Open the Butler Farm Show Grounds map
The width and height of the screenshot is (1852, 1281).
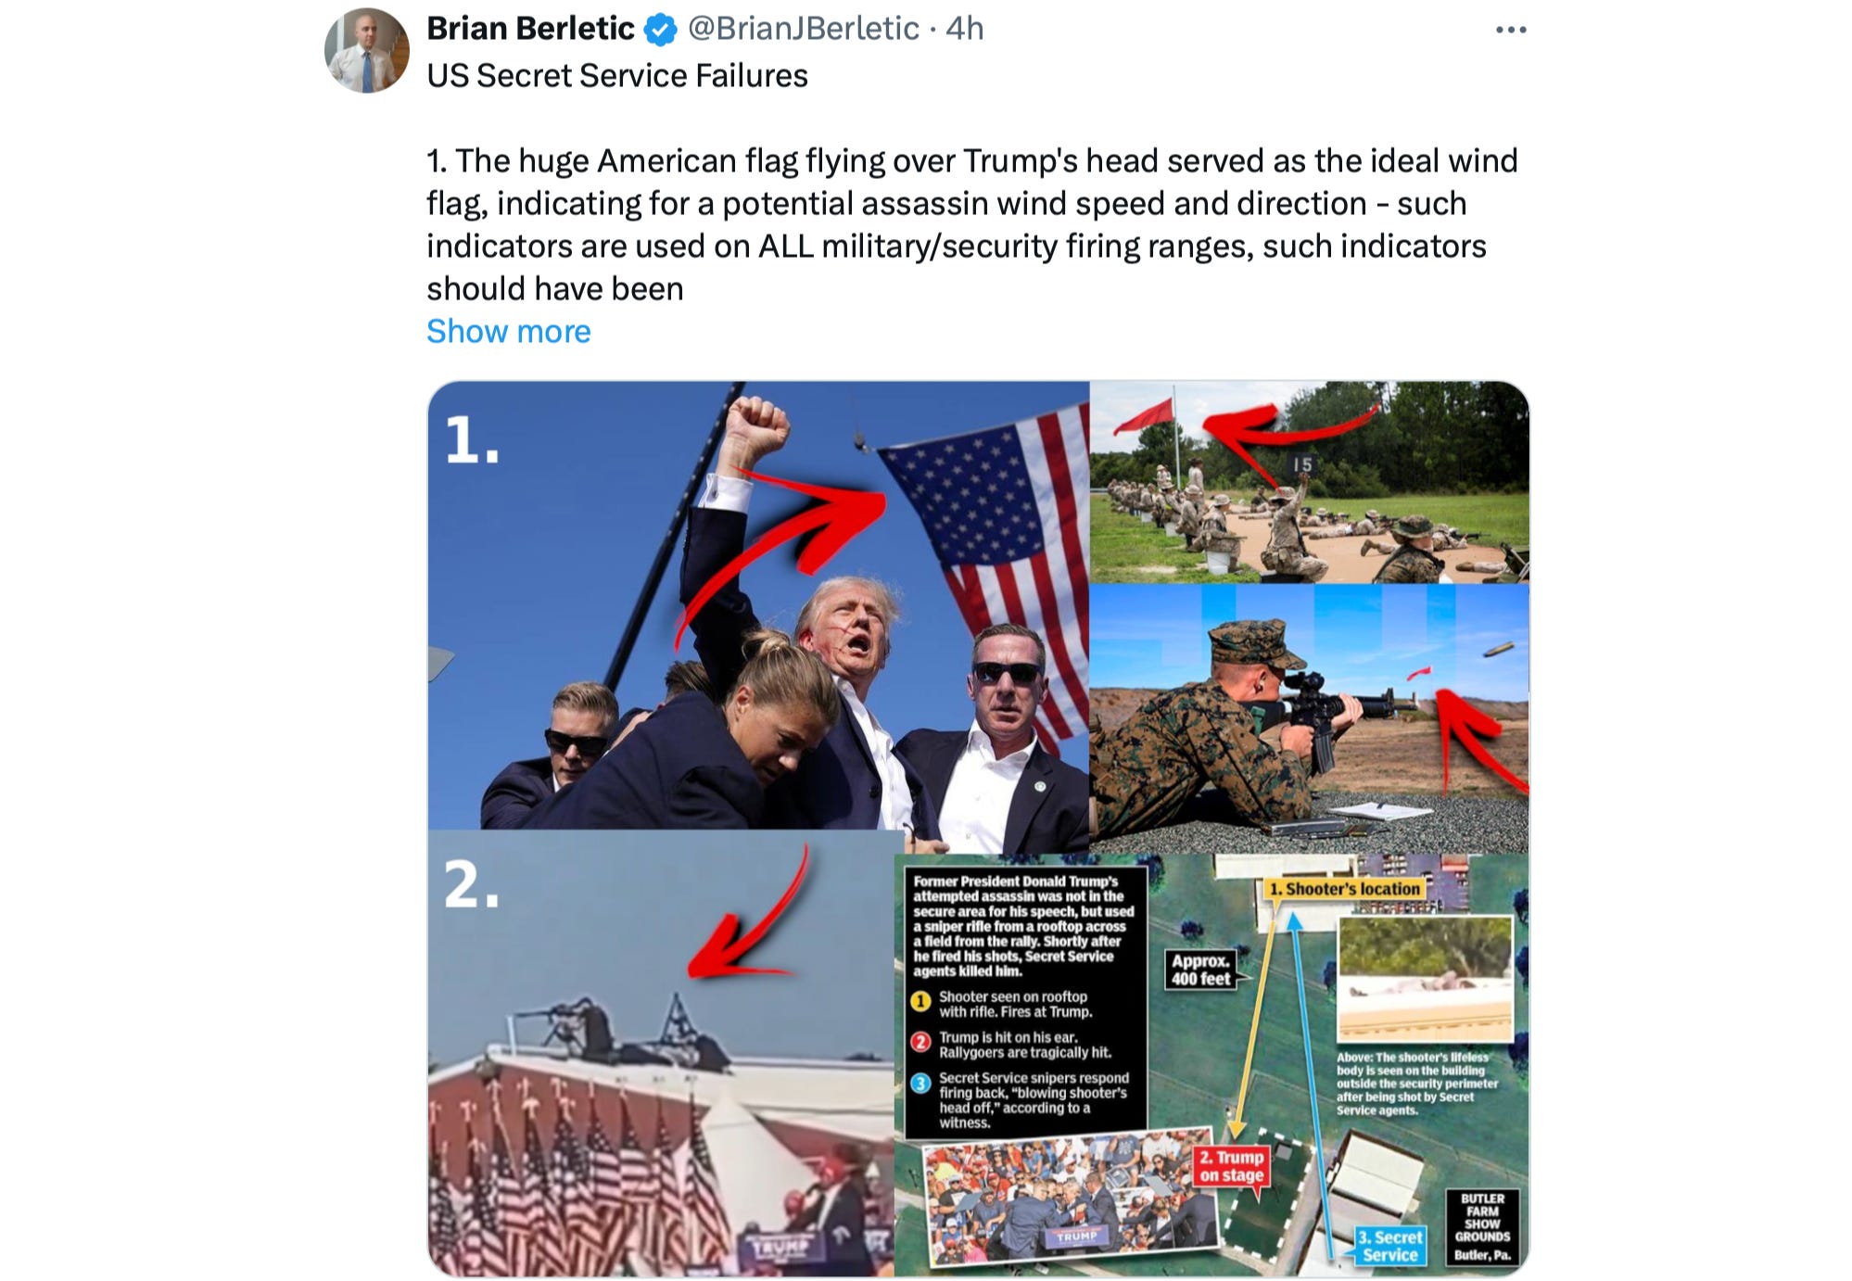[x=1211, y=1065]
